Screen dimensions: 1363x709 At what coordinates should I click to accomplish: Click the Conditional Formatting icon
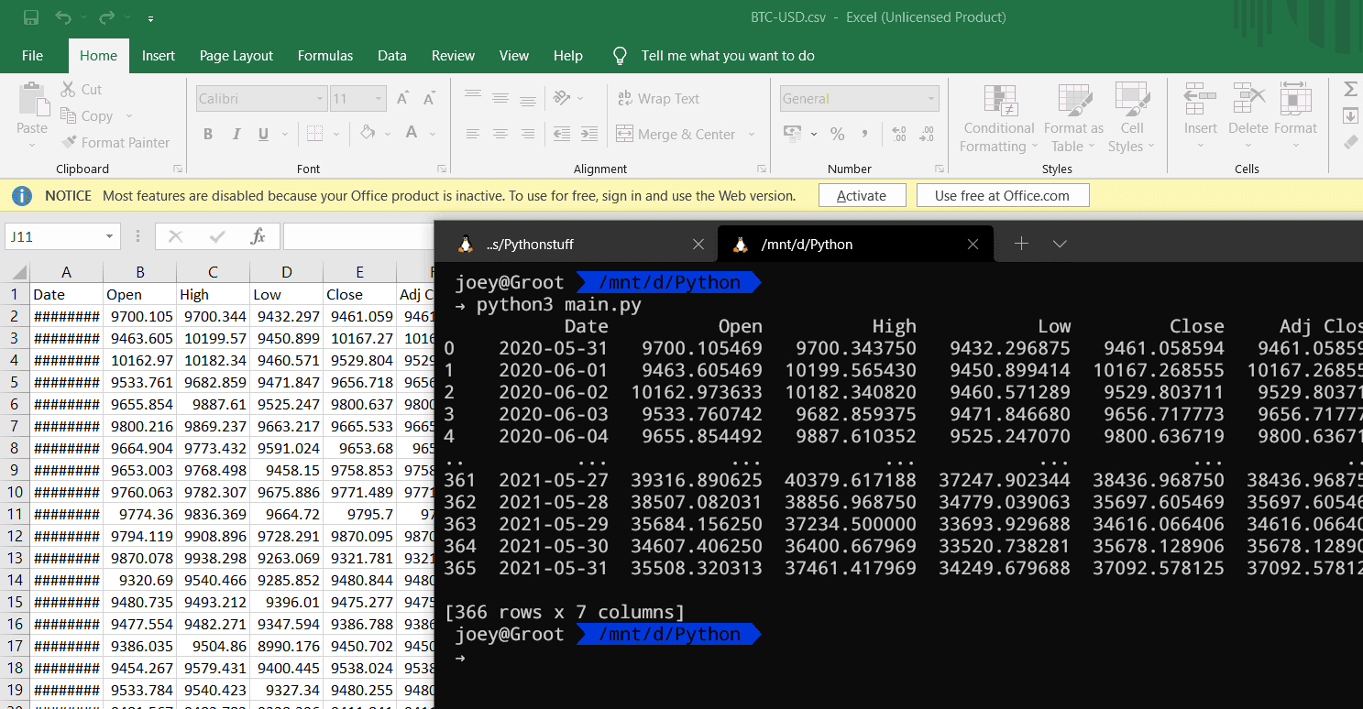click(1001, 99)
